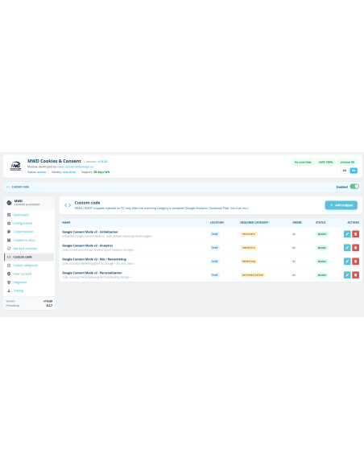364x470 pixels.
Task: Click the marketing category tag
Action: 249,261
